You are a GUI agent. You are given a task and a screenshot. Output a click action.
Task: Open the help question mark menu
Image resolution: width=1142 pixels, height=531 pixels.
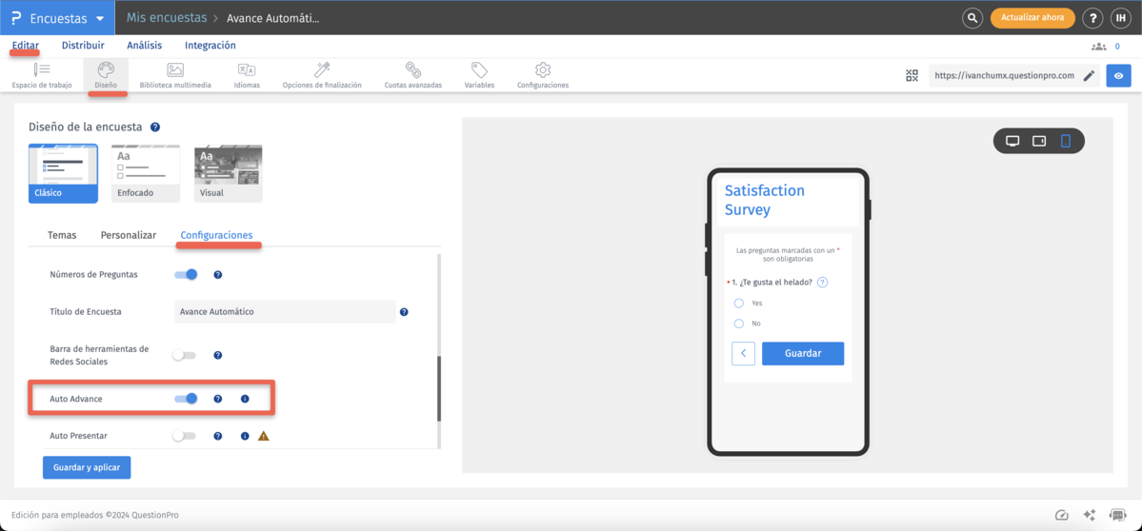[x=1092, y=18]
